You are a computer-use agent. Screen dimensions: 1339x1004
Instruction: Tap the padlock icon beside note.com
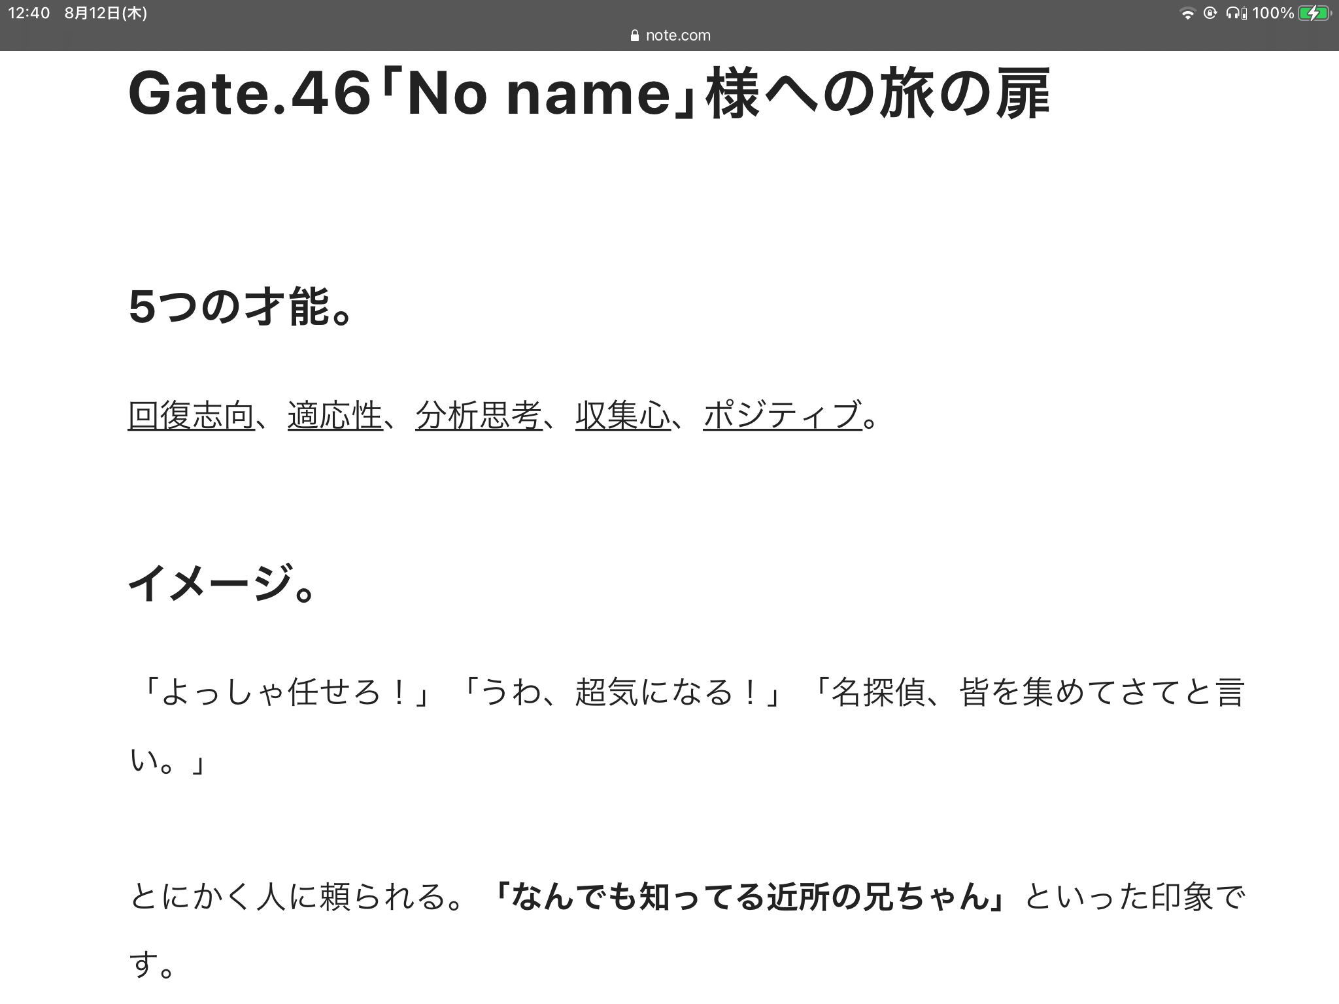point(634,35)
